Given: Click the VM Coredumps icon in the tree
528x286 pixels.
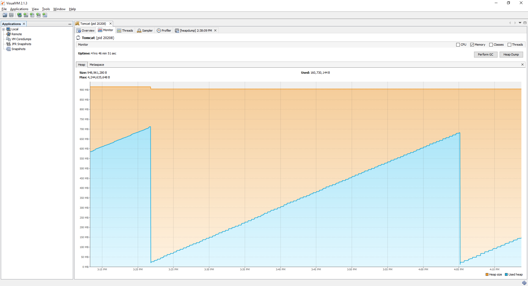Looking at the screenshot, I should 9,39.
